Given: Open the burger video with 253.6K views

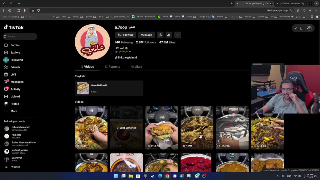Looking at the screenshot, I should click(161, 128).
